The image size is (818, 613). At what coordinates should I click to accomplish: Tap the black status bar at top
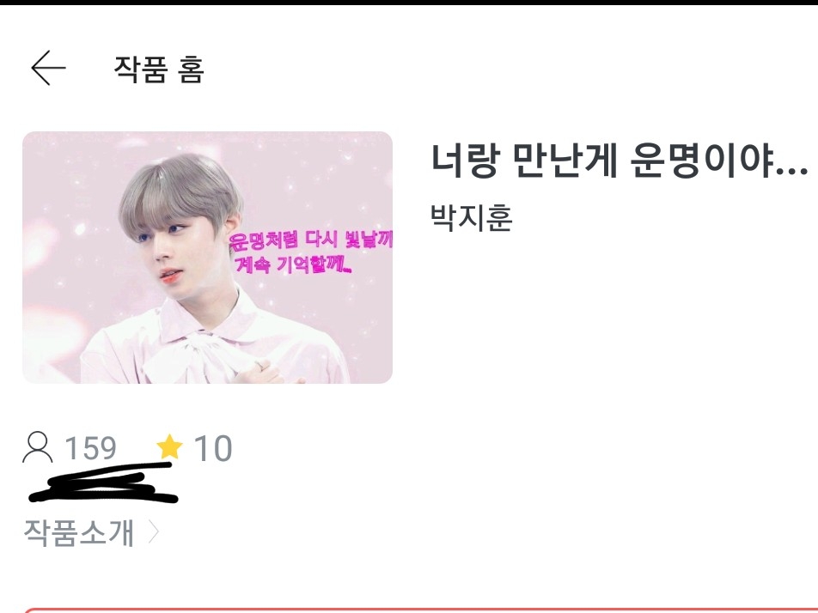tap(409, 2)
